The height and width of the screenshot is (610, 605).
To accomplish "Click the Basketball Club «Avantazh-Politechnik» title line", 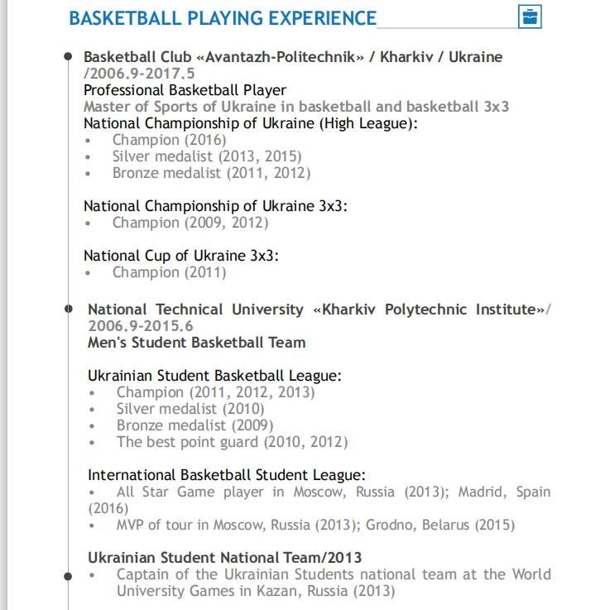I will point(292,57).
